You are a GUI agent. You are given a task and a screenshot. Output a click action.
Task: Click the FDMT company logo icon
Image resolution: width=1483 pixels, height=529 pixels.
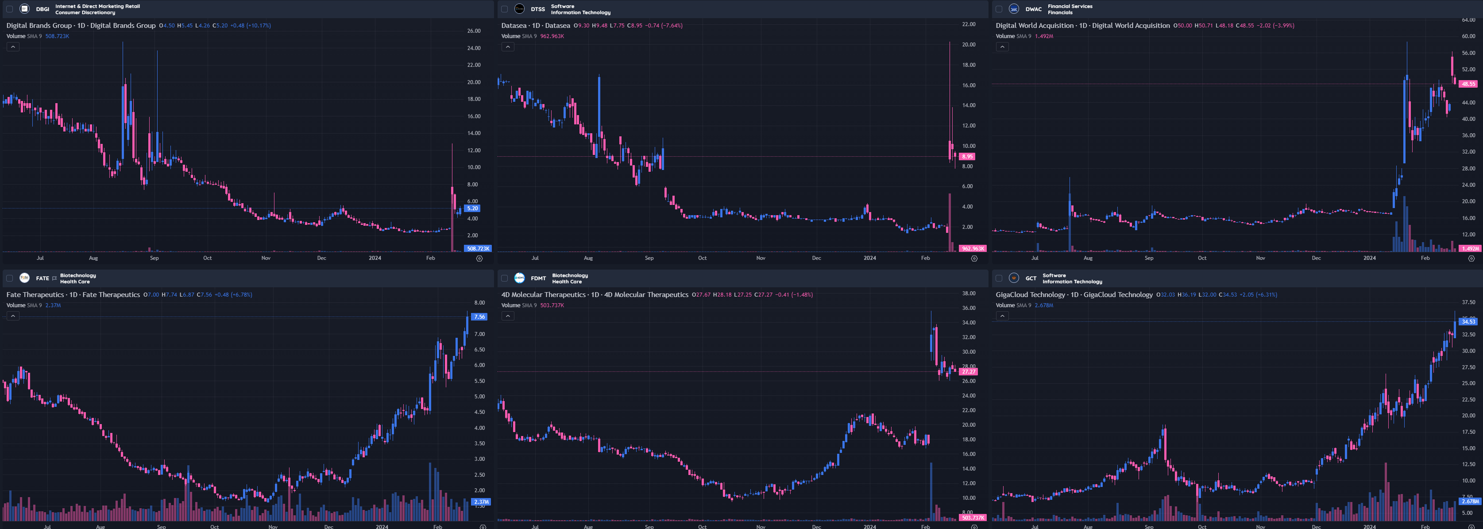[519, 278]
